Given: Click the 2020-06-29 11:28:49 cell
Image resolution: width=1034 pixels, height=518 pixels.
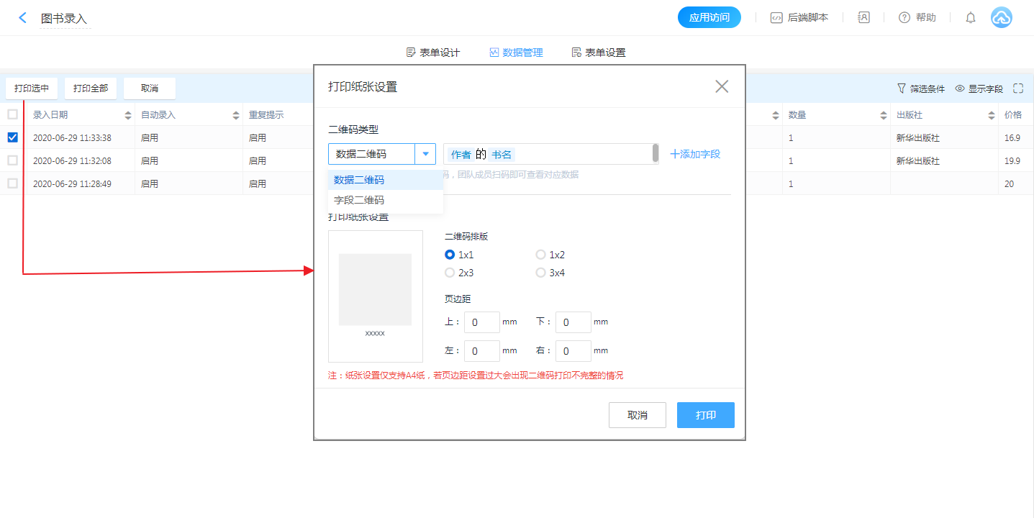Looking at the screenshot, I should click(72, 183).
